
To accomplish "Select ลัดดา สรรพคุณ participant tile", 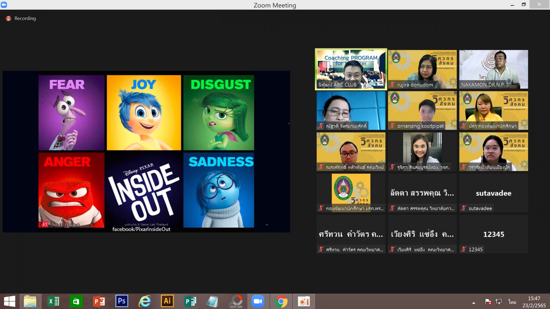I will (422, 193).
